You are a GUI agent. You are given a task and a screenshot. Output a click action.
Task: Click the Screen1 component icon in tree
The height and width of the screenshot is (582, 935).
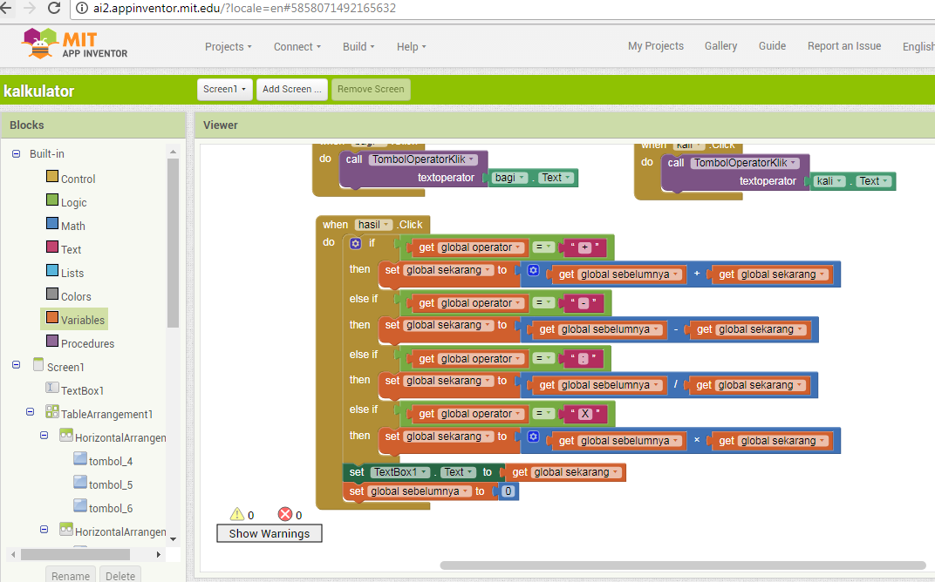coord(38,364)
